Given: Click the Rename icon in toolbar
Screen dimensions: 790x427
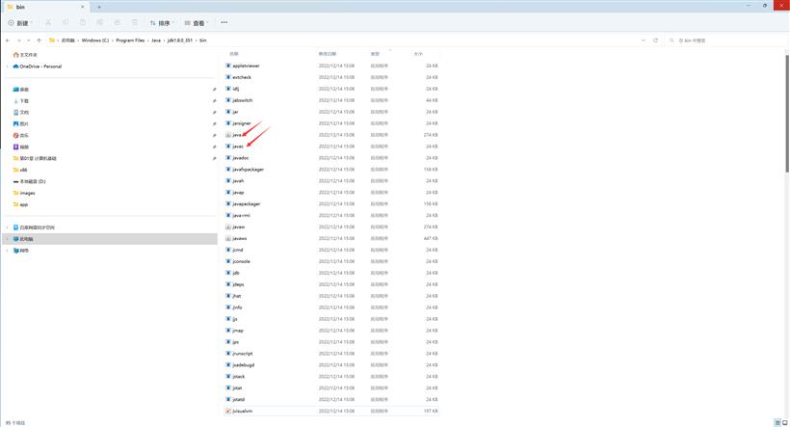Looking at the screenshot, I should click(117, 23).
